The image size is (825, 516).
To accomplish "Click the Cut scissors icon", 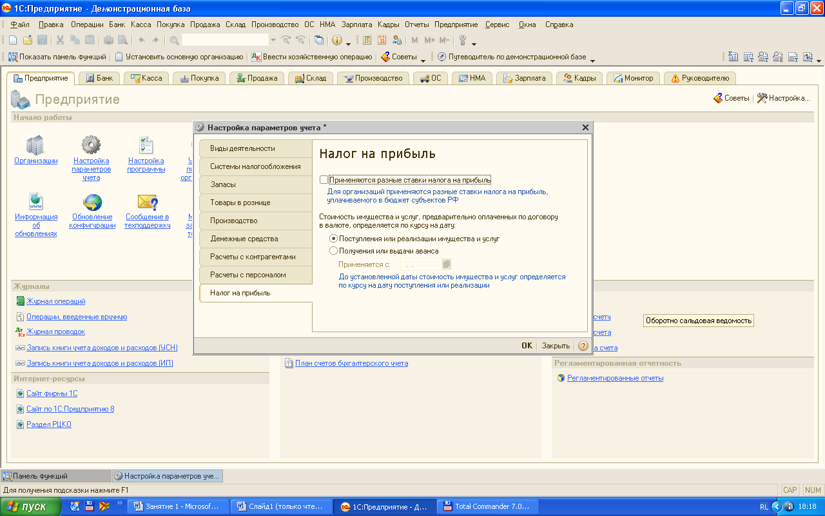I will pos(60,40).
